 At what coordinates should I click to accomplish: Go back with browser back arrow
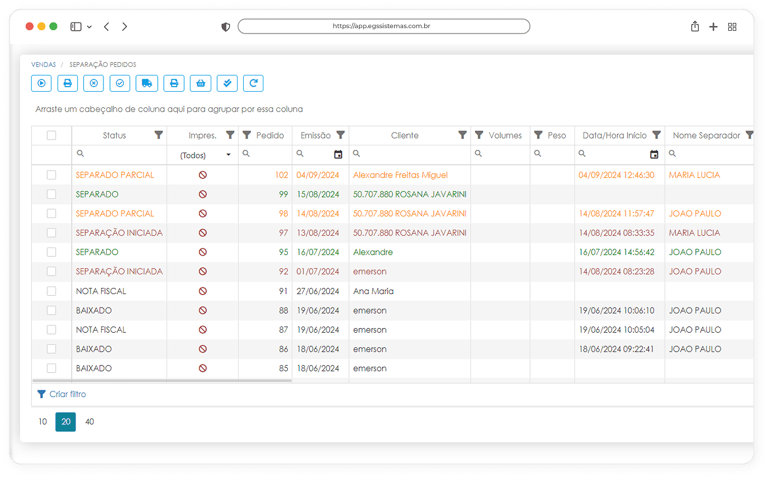pyautogui.click(x=106, y=26)
